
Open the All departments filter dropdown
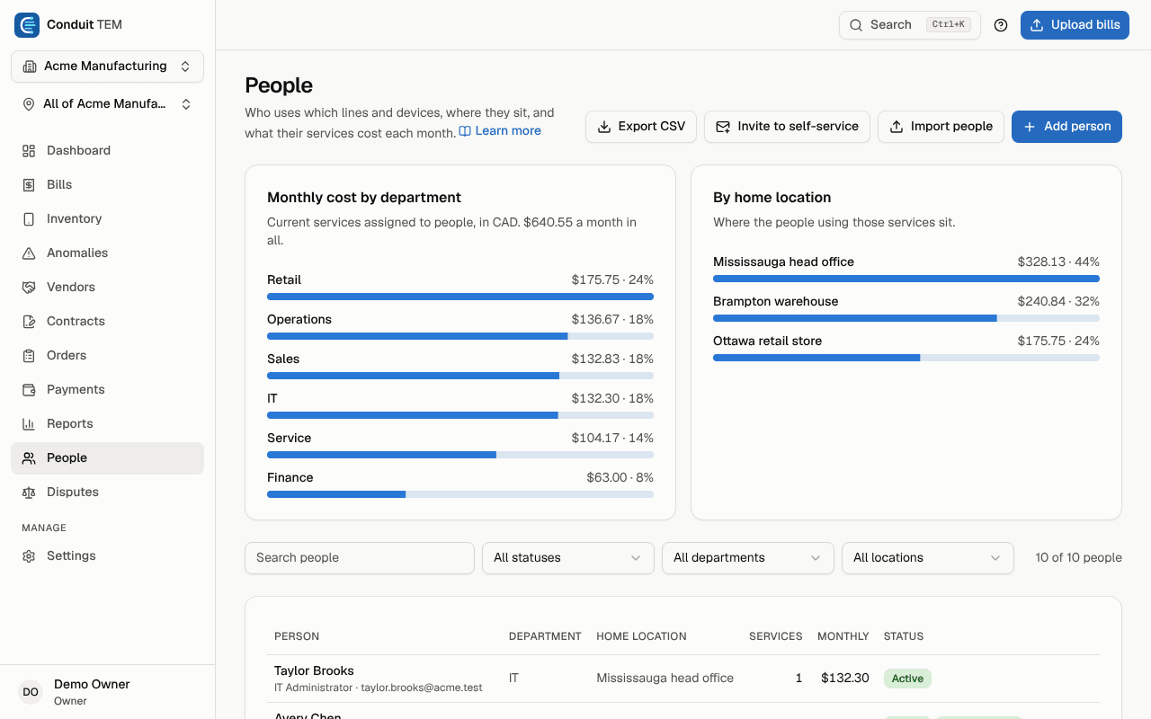pyautogui.click(x=748, y=558)
